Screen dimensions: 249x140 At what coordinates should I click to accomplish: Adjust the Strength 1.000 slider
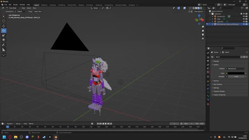(x=236, y=77)
